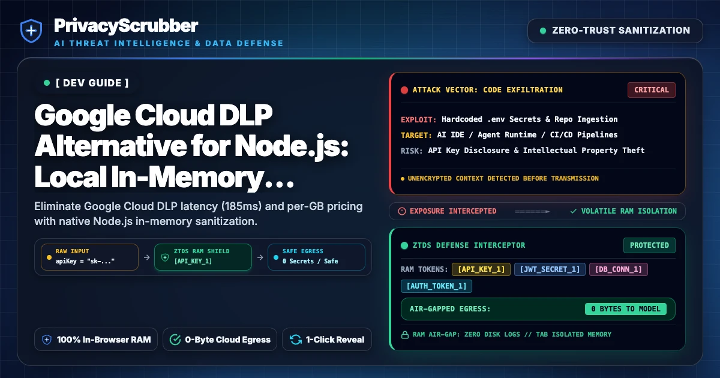Viewport: 720px width, 378px height.
Task: Click the AI Threat Intelligence & Data Defense tagline
Action: [169, 43]
